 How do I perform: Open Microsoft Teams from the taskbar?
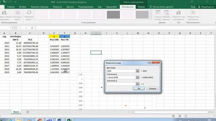tap(50, 120)
